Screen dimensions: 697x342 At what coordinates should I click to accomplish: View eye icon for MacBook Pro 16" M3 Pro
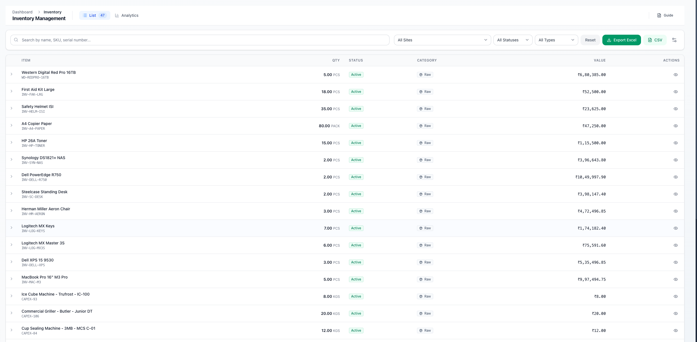click(x=675, y=279)
